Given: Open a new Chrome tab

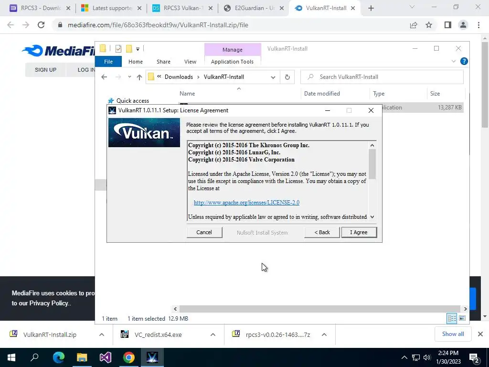Looking at the screenshot, I should click(x=371, y=9).
